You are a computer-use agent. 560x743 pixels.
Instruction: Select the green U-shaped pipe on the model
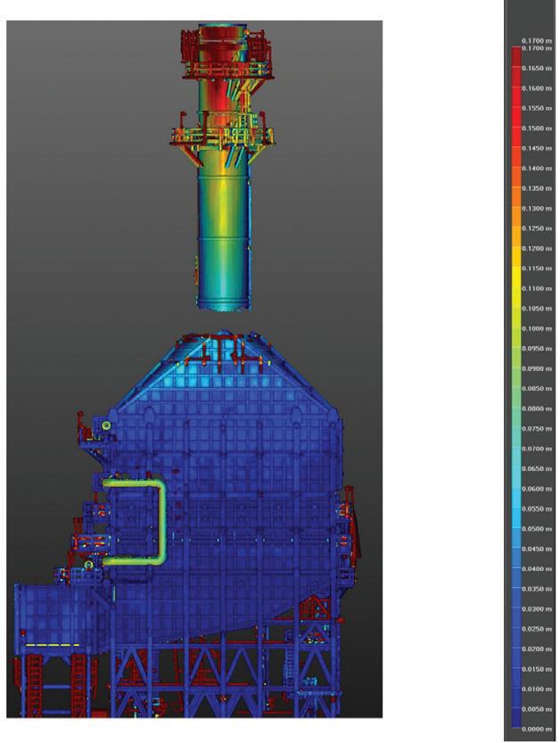pos(161,521)
